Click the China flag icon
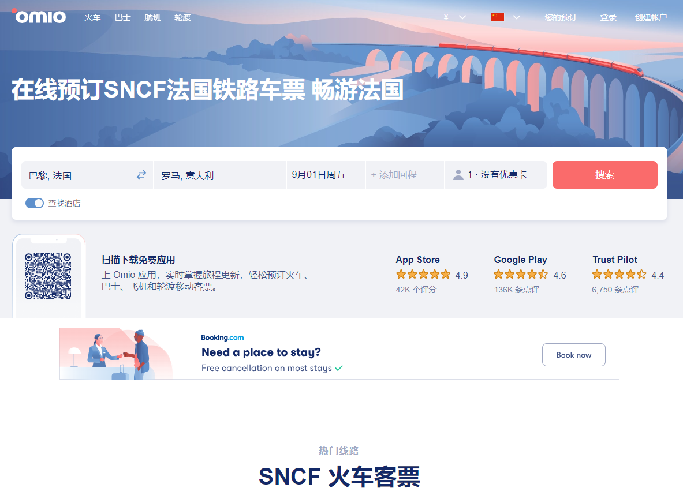This screenshot has height=495, width=683. (498, 17)
